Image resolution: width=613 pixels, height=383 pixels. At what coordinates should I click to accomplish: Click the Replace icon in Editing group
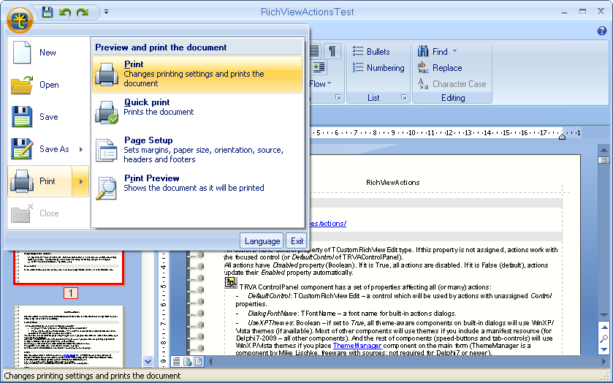click(423, 68)
